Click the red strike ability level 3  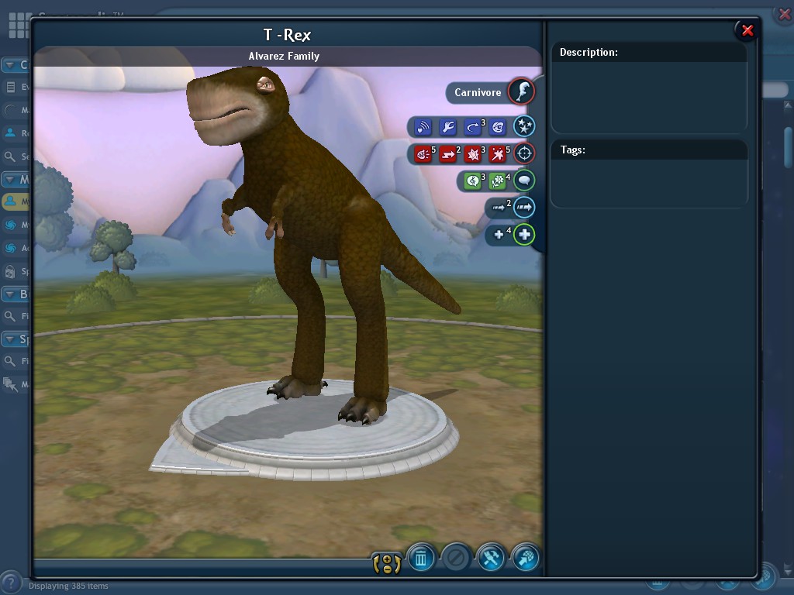(x=474, y=153)
